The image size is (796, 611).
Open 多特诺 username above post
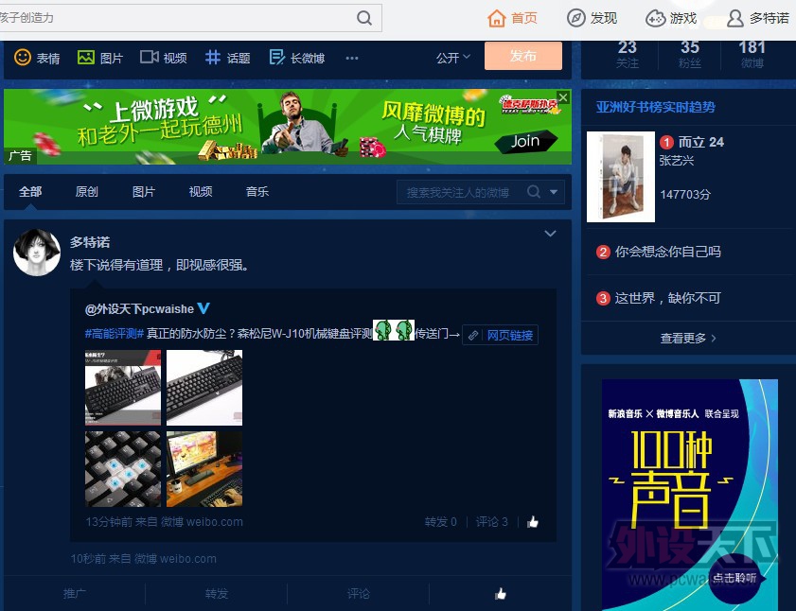pyautogui.click(x=90, y=242)
